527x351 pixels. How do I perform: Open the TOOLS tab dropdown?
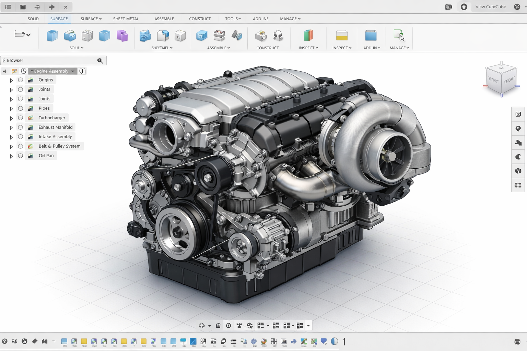(233, 19)
